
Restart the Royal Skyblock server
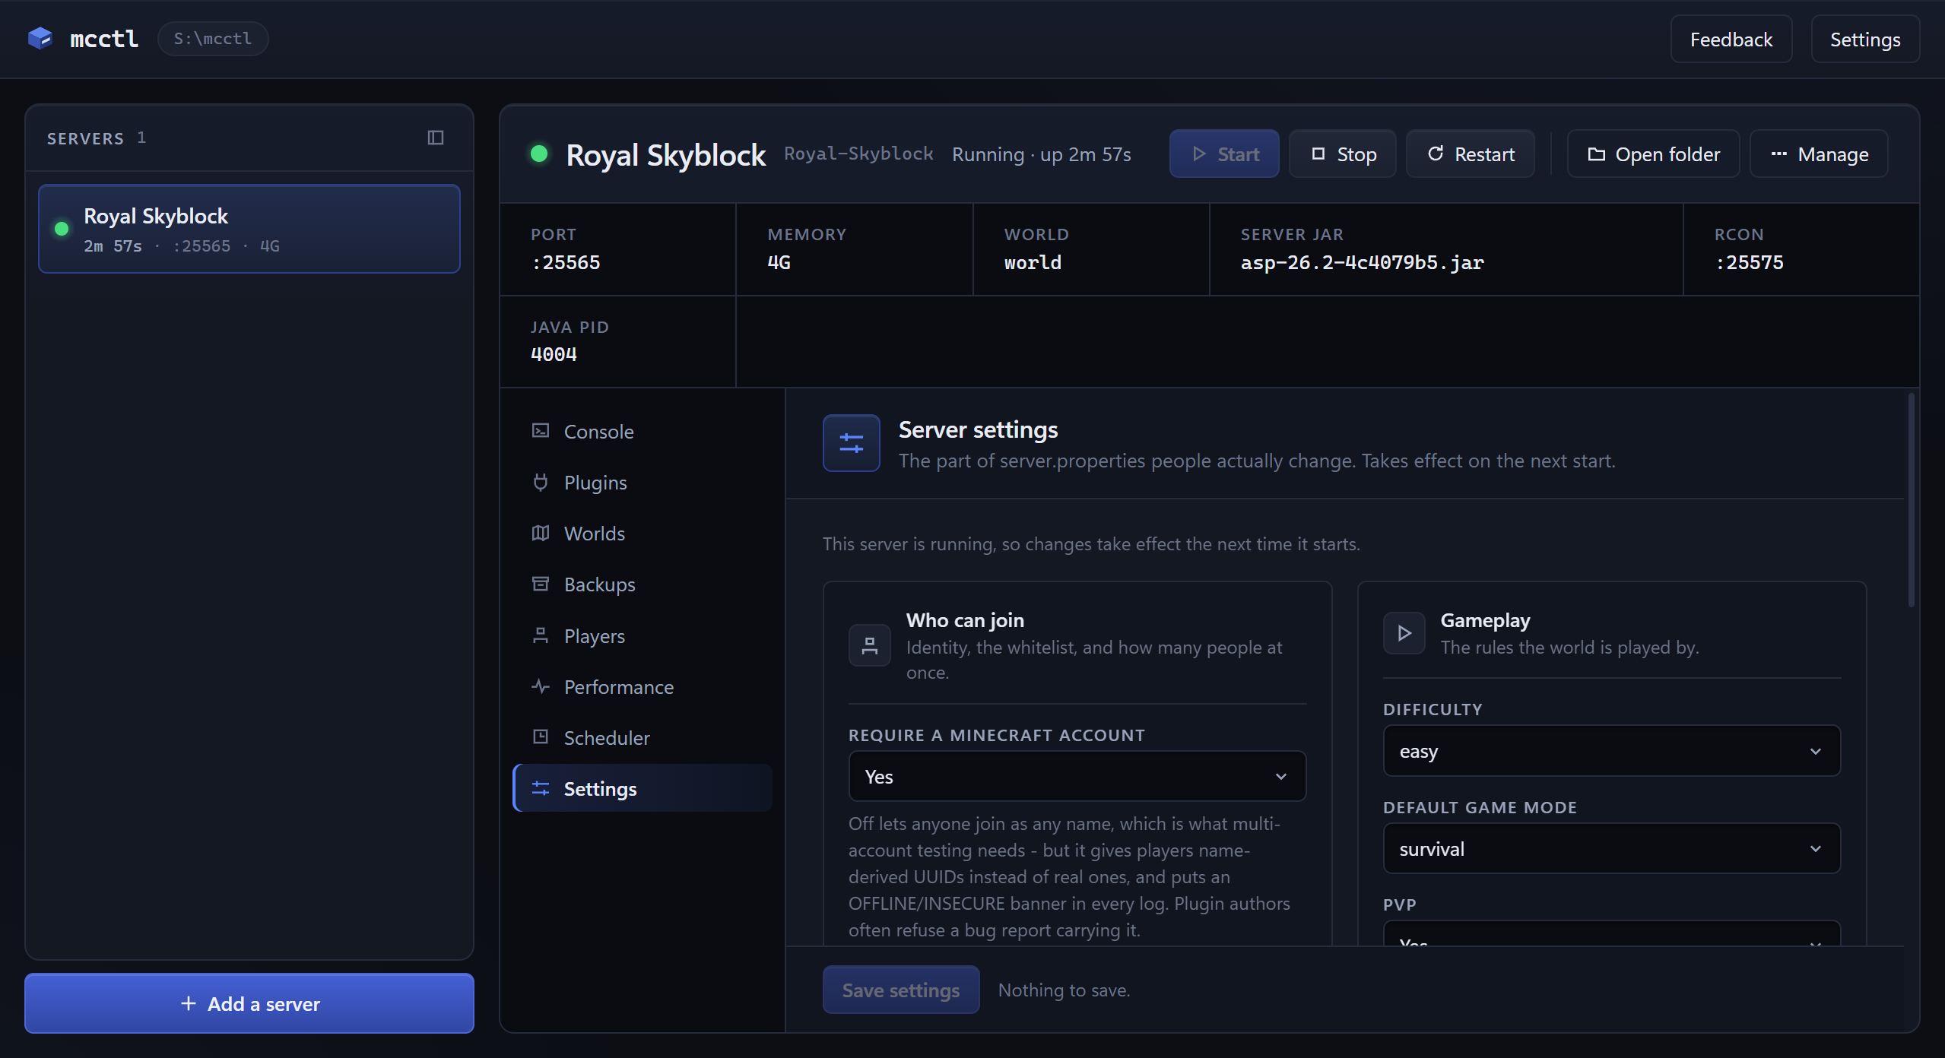pos(1471,154)
